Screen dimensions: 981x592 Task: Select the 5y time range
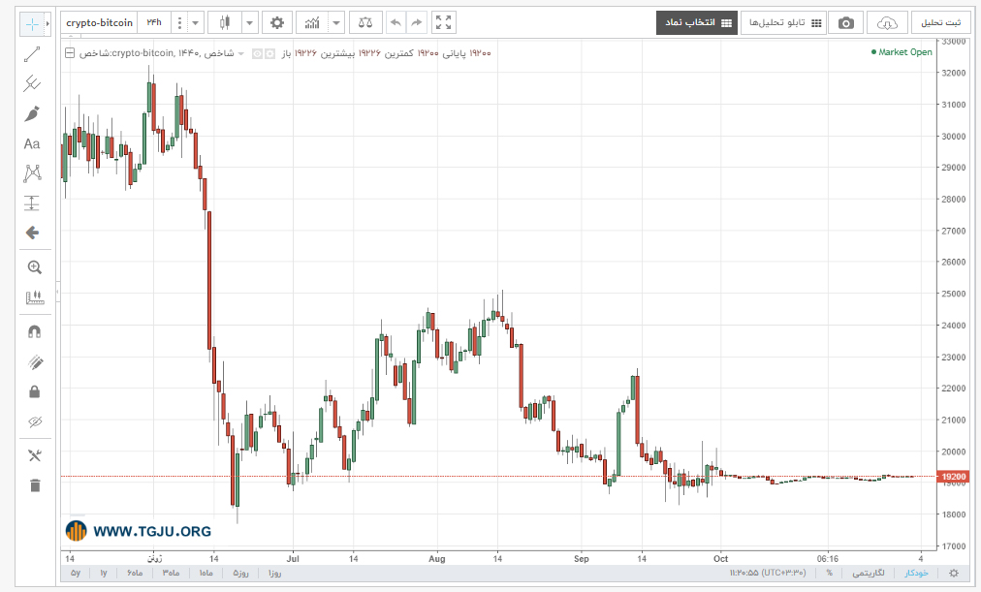(76, 573)
